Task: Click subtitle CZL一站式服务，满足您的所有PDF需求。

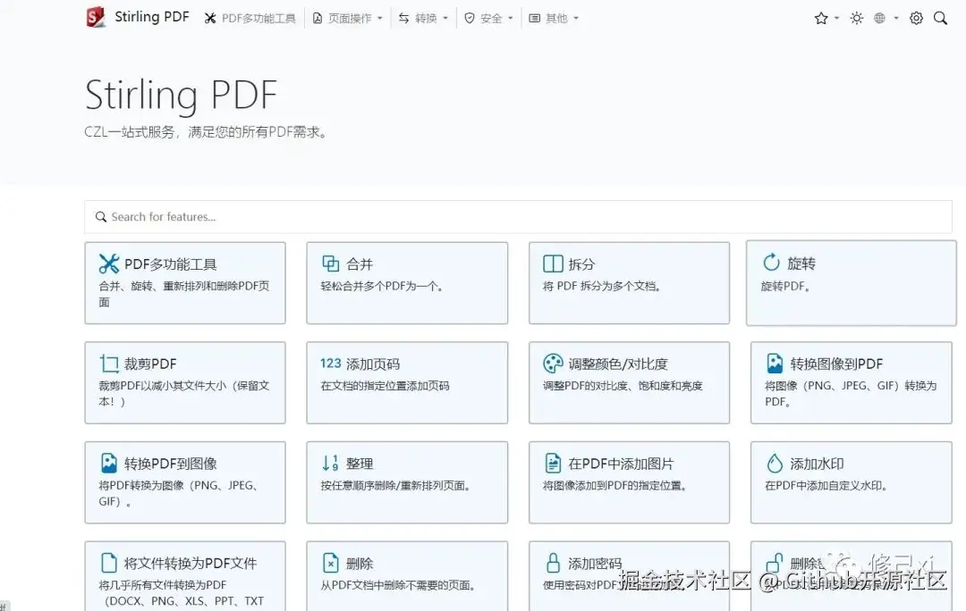Action: (x=206, y=131)
